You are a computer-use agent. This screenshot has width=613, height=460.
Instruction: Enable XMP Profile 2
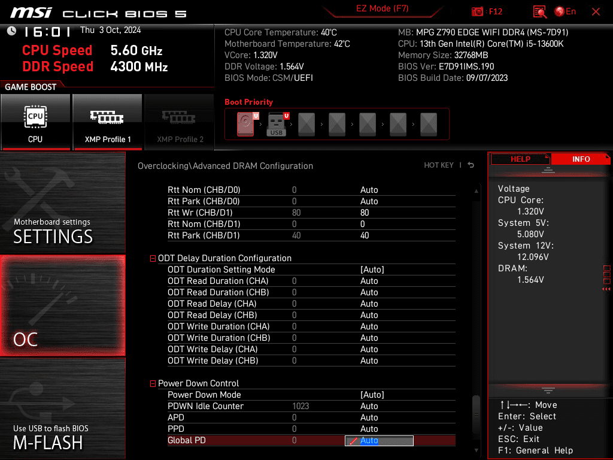click(180, 122)
